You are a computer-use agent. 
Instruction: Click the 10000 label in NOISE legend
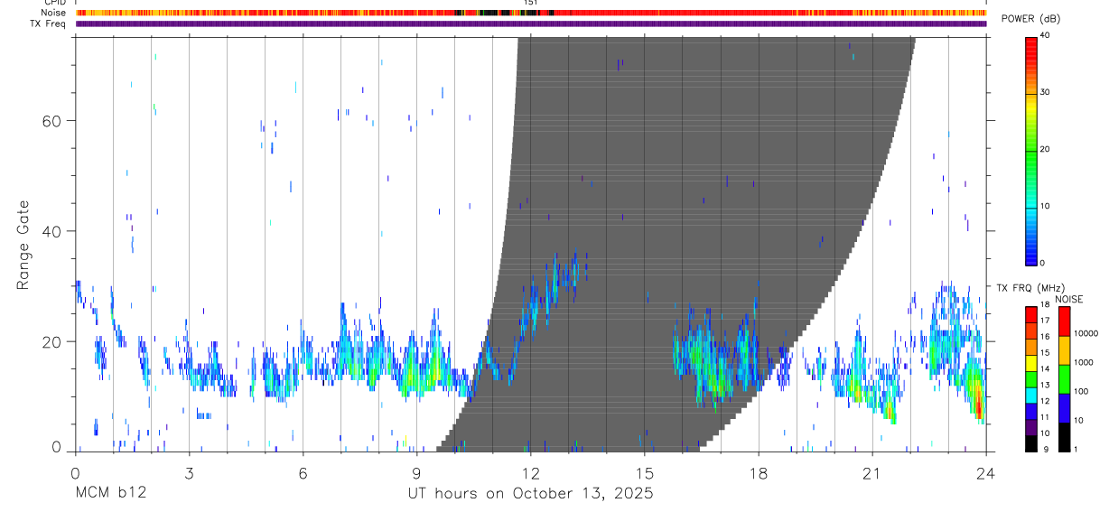1086,334
